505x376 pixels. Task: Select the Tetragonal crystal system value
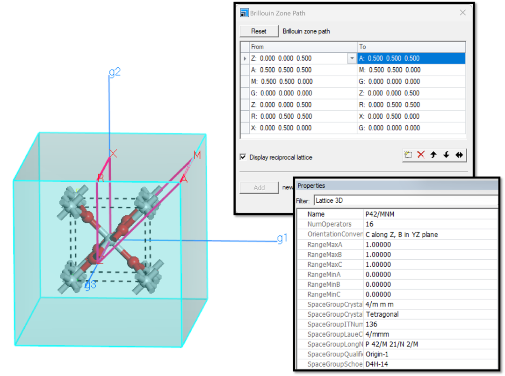pos(431,314)
